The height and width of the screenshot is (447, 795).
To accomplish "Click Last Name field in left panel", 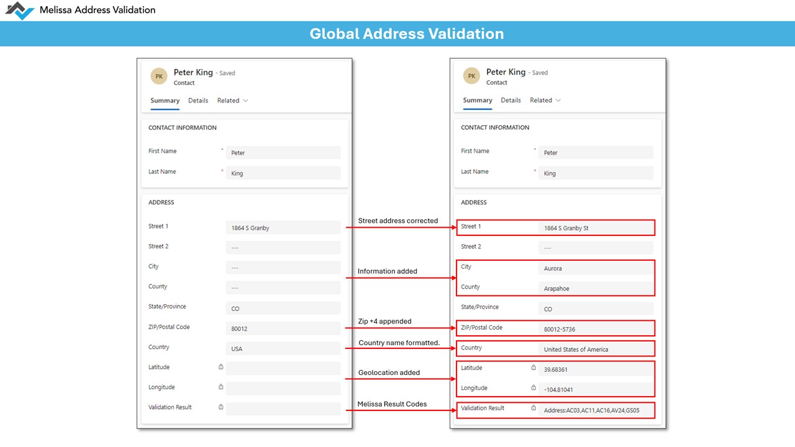I will coord(283,173).
